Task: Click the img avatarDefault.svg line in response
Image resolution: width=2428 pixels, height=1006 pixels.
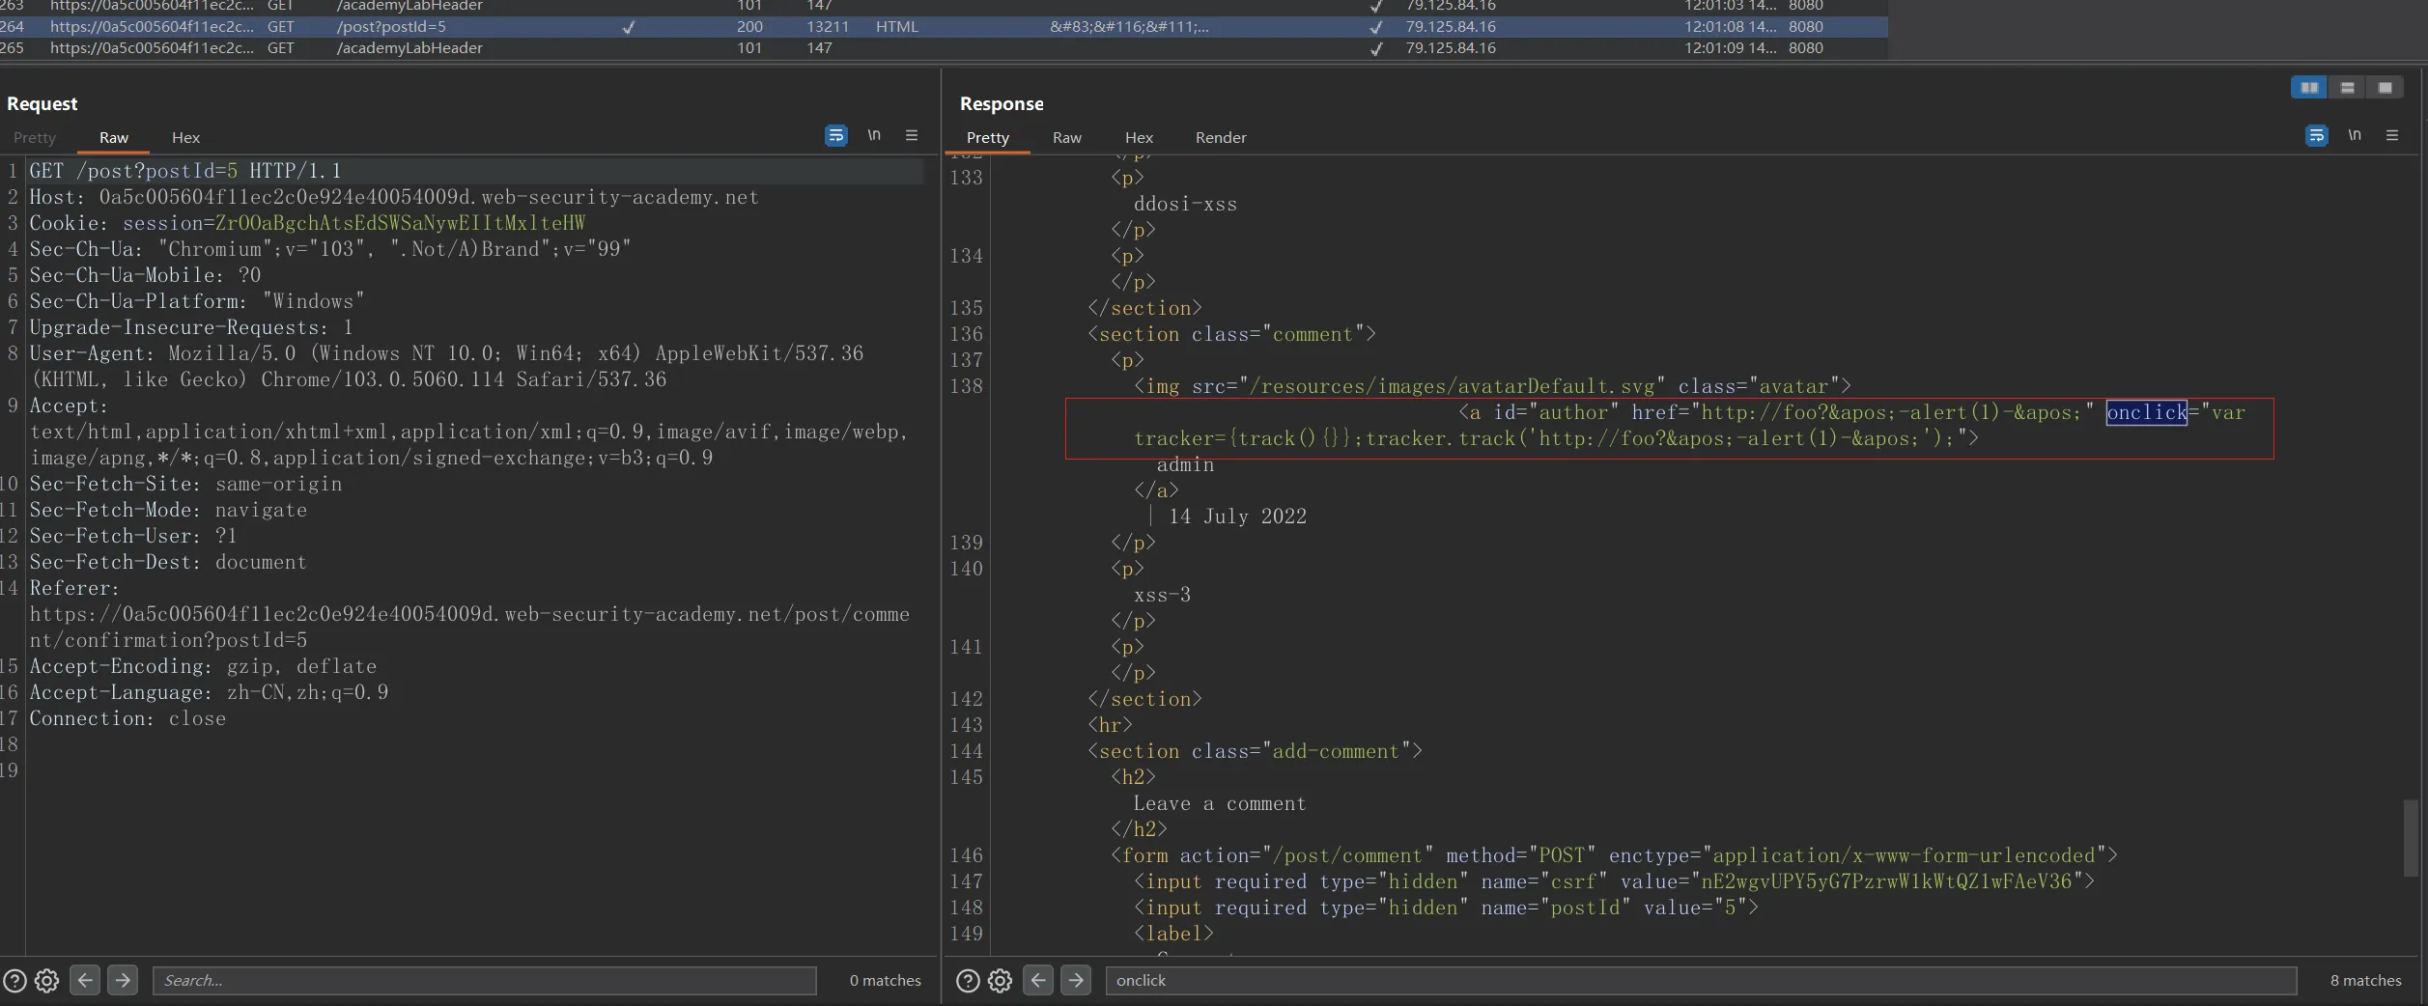Action: 1492,386
